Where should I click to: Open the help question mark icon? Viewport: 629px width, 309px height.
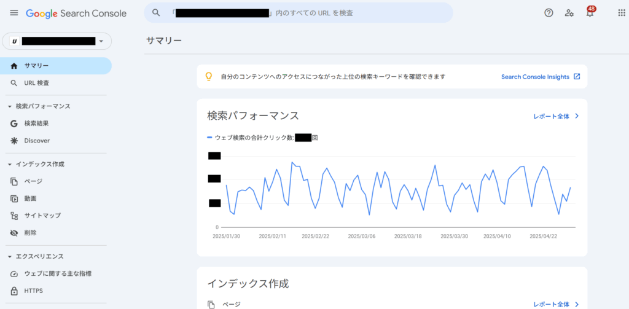(549, 13)
